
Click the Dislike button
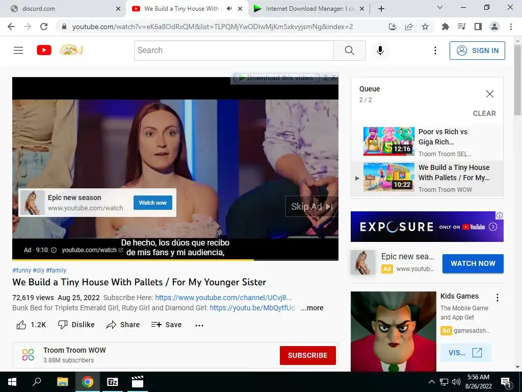coord(76,325)
